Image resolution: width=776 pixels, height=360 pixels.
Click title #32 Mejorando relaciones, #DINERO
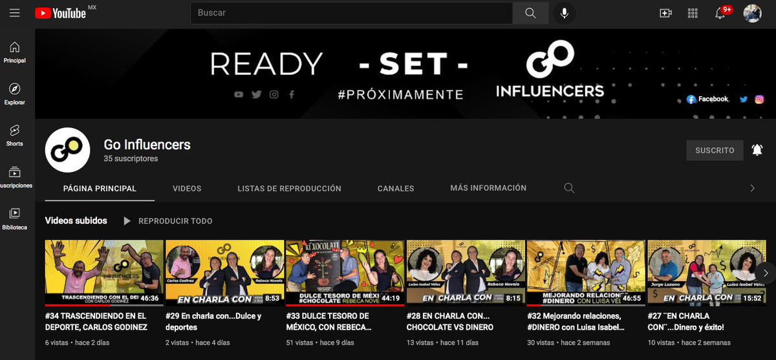(575, 322)
